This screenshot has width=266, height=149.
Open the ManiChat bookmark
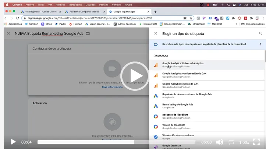[214, 24]
